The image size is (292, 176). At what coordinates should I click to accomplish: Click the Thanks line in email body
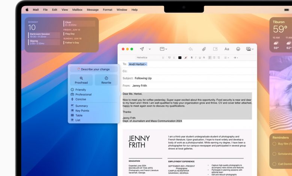[127, 112]
